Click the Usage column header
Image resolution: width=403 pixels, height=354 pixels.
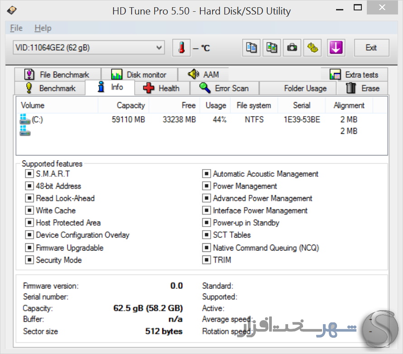(216, 105)
